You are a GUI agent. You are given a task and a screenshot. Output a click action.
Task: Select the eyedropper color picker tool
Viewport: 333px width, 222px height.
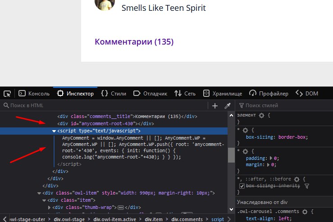click(x=228, y=106)
